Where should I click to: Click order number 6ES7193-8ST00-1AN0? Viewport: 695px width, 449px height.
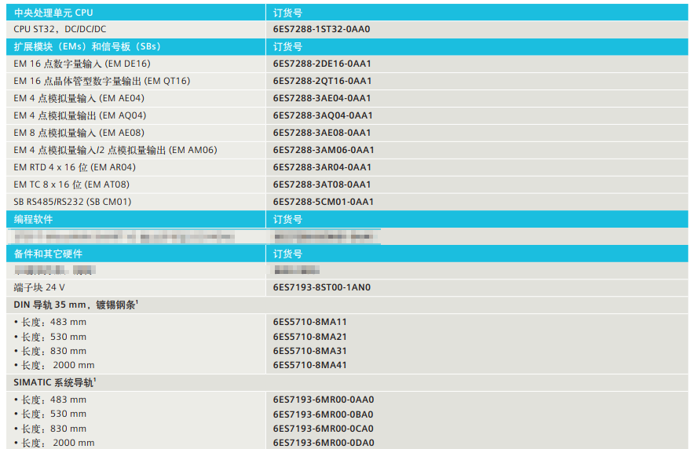(322, 287)
